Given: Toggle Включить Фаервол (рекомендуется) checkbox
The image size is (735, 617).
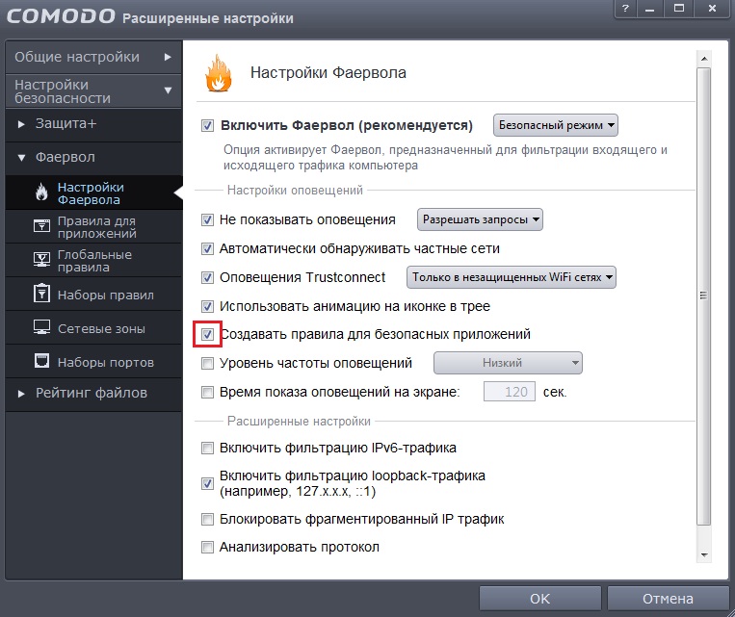Looking at the screenshot, I should click(207, 125).
